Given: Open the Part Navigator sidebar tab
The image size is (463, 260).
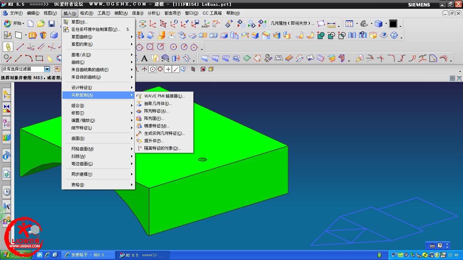Looking at the screenshot, I should click(x=6, y=123).
